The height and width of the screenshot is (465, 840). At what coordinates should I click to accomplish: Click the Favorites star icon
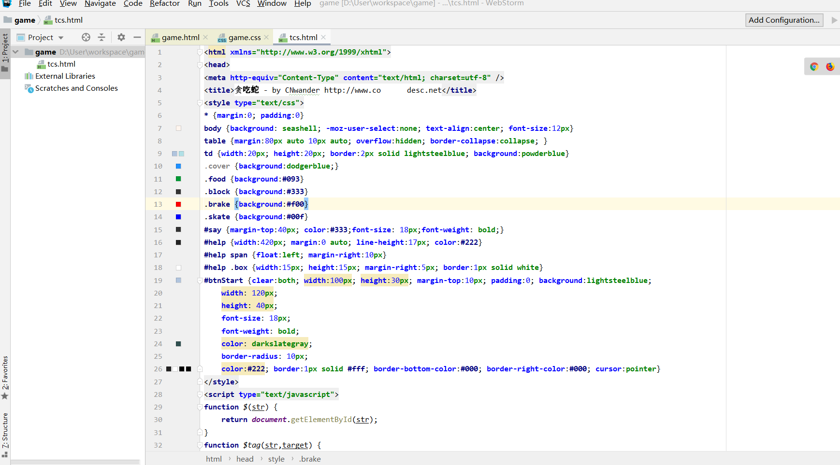point(5,396)
